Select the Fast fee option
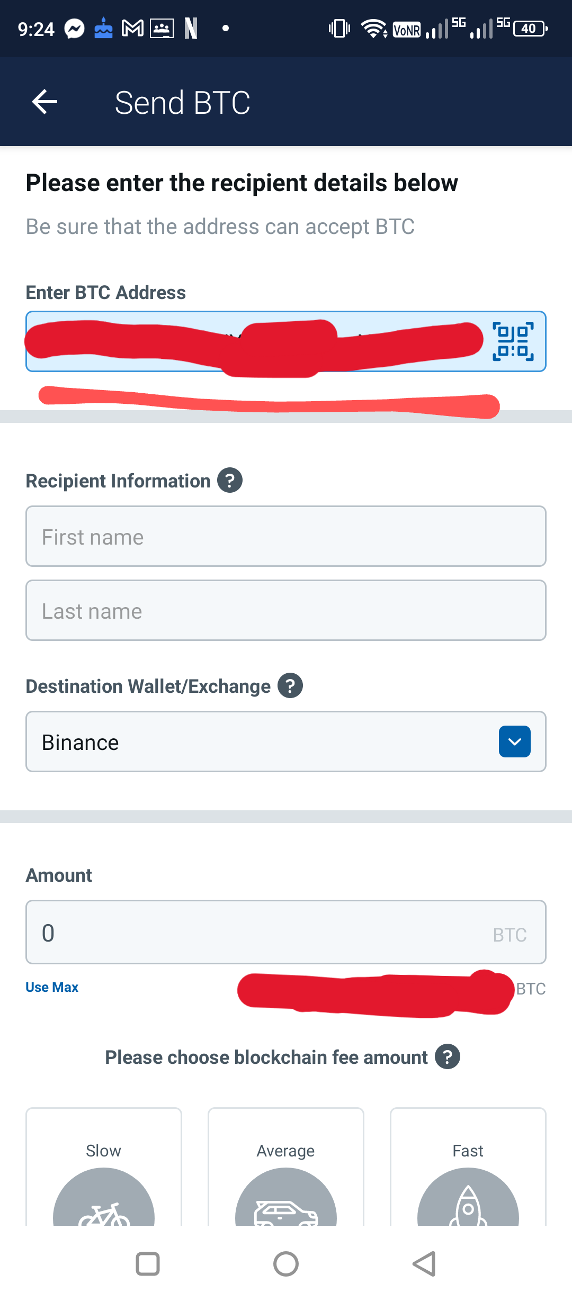572x1302 pixels. point(468,1167)
